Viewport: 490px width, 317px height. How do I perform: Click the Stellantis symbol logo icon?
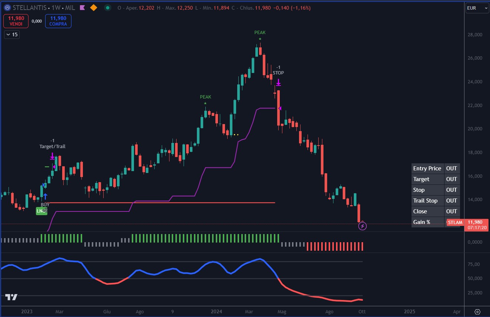tap(7, 8)
